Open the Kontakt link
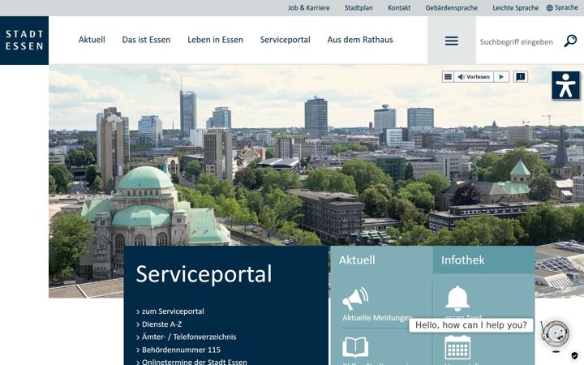The height and width of the screenshot is (365, 584). [399, 8]
